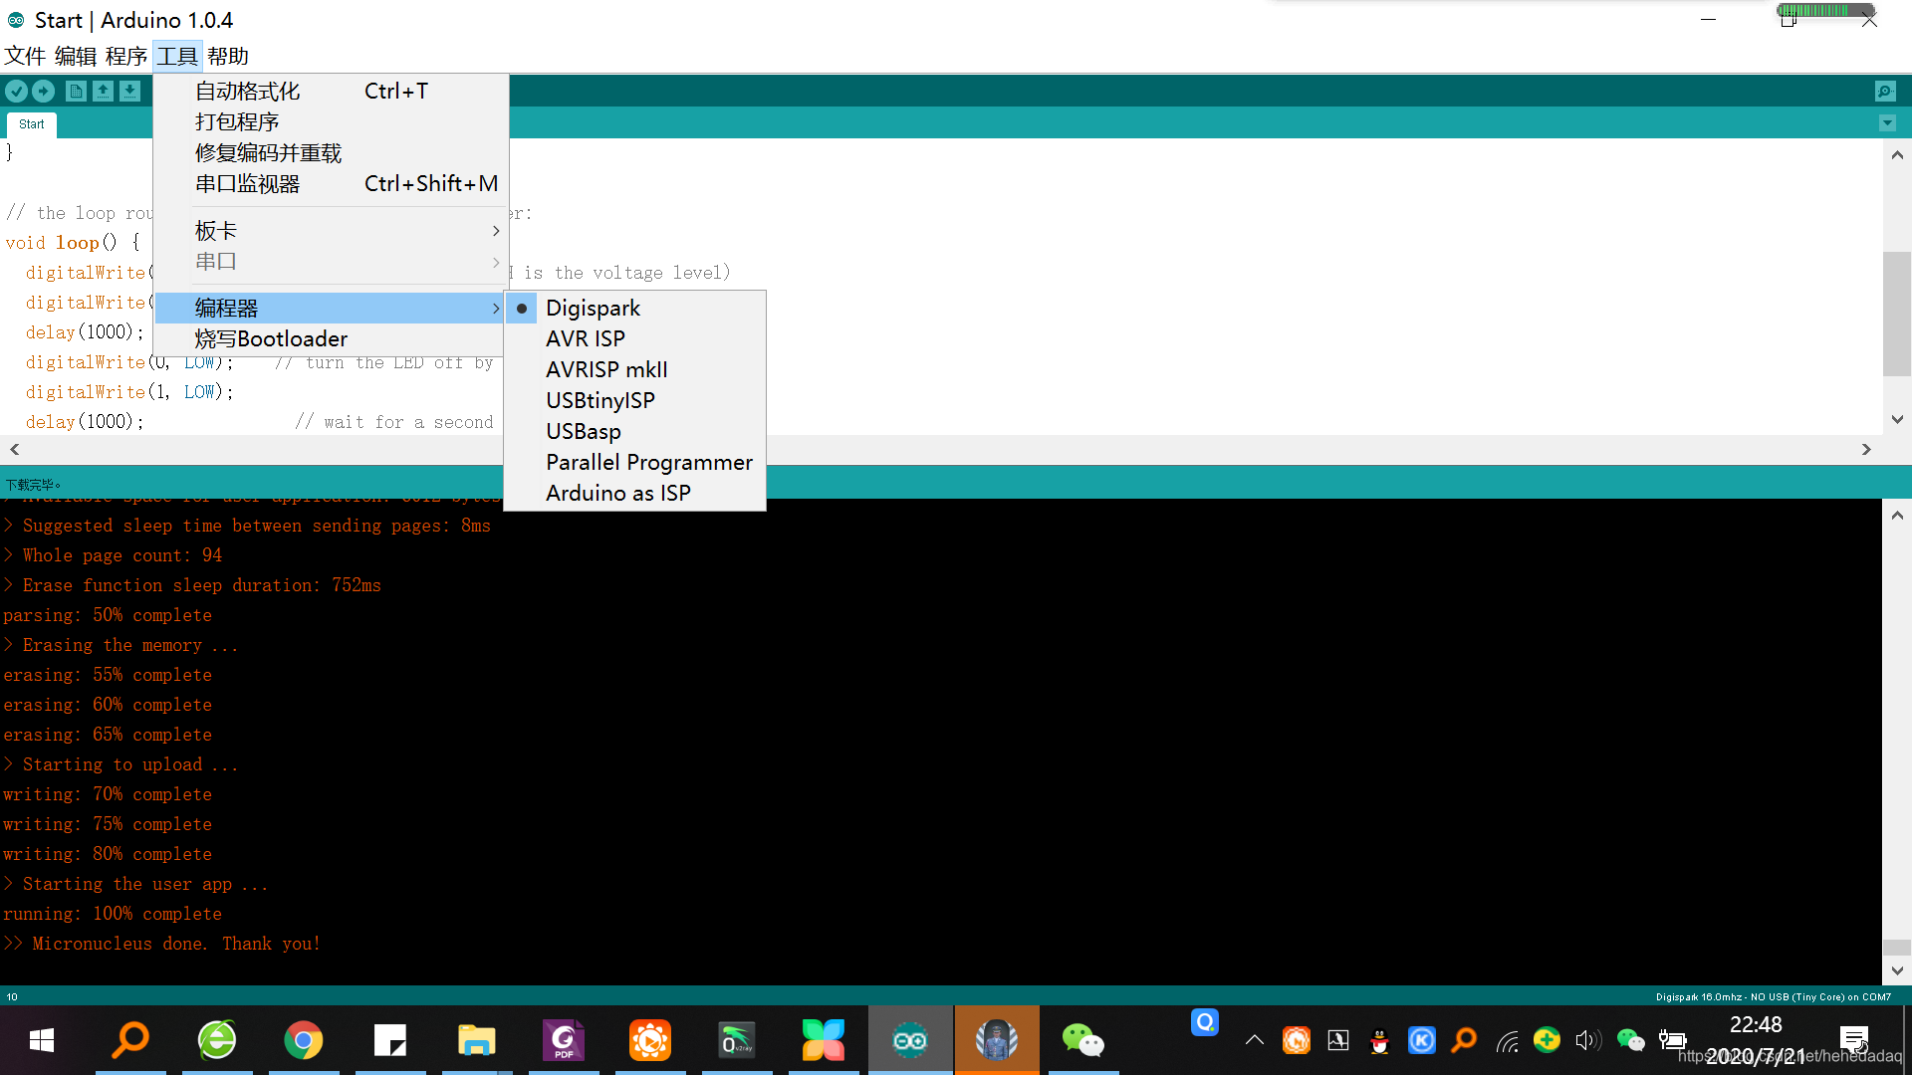Image resolution: width=1912 pixels, height=1075 pixels.
Task: Open the 文件 menu
Action: [x=25, y=56]
